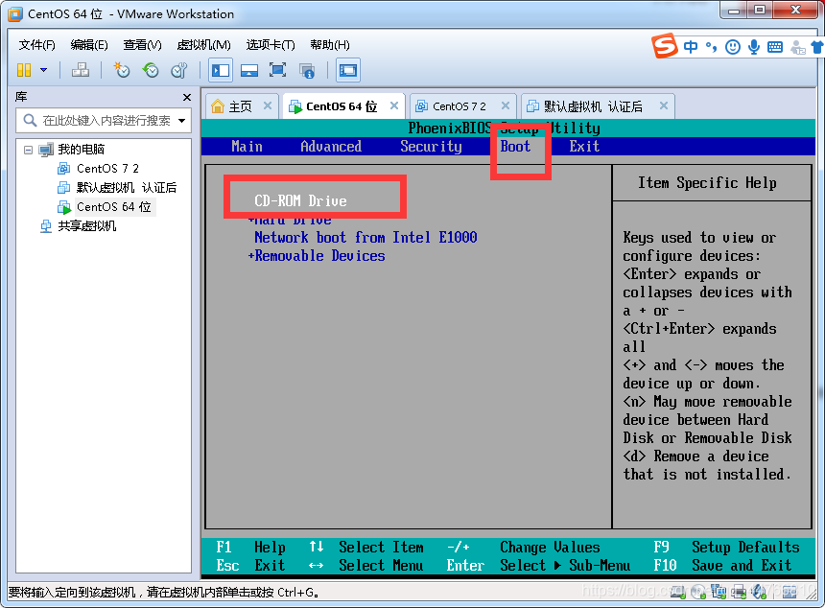The height and width of the screenshot is (608, 825).
Task: Open the 文件(F) menu
Action: (x=36, y=45)
